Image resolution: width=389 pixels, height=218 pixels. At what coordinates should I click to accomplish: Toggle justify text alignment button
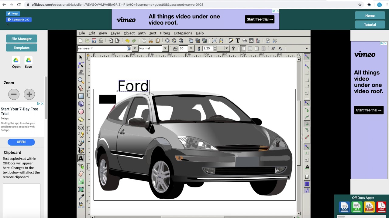click(263, 48)
